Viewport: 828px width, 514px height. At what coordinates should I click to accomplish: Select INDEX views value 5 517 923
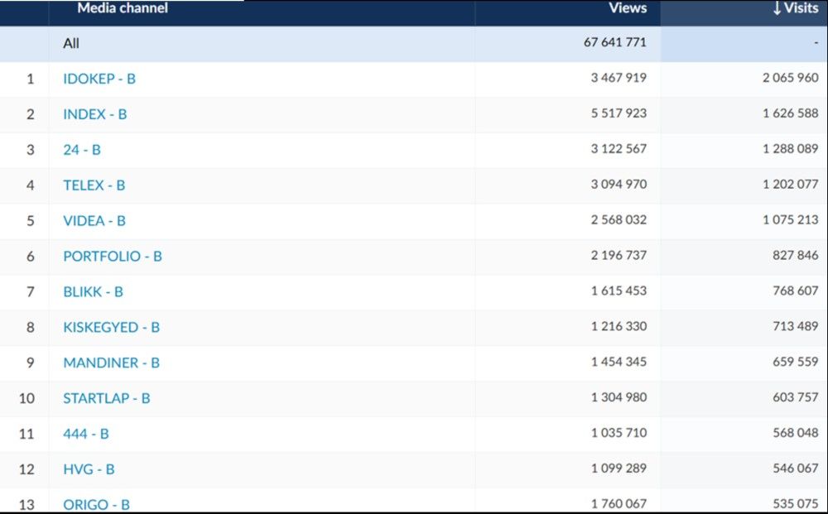click(x=619, y=113)
